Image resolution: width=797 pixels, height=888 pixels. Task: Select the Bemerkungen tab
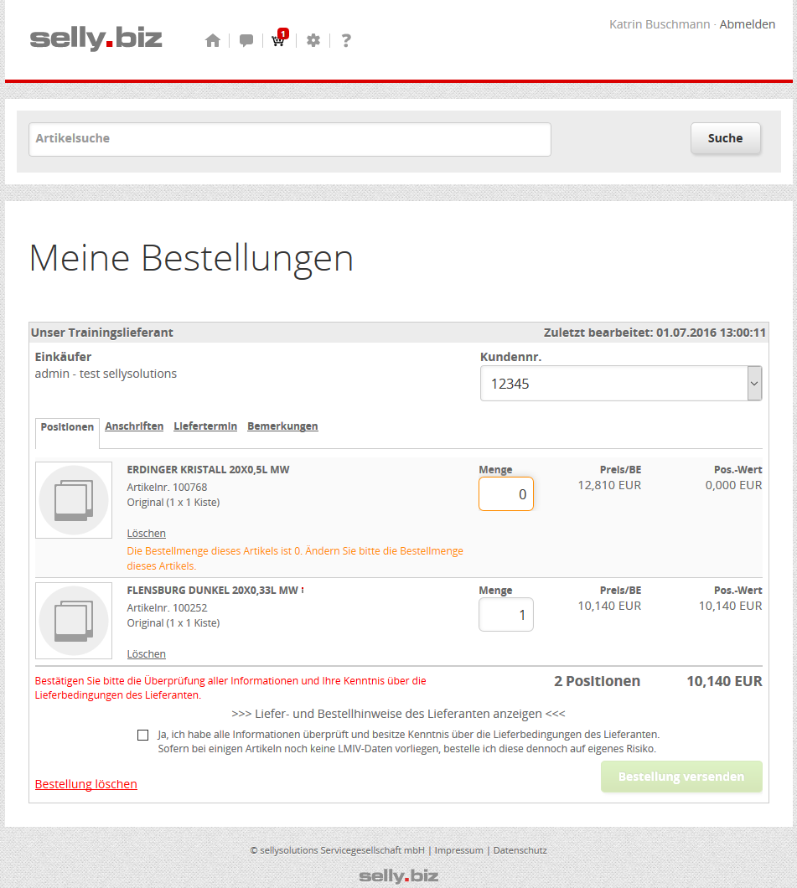282,426
